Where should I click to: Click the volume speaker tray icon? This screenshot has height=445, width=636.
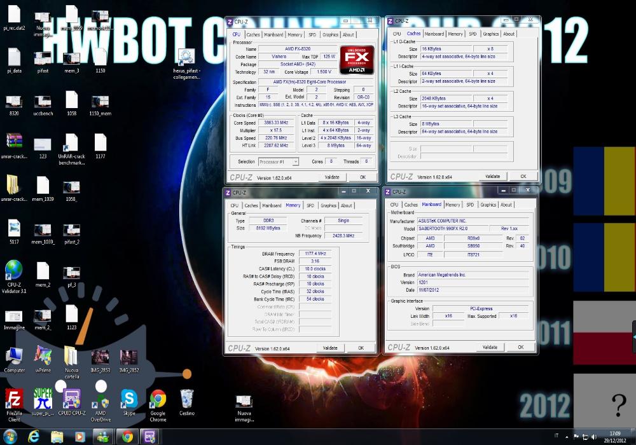(x=594, y=437)
